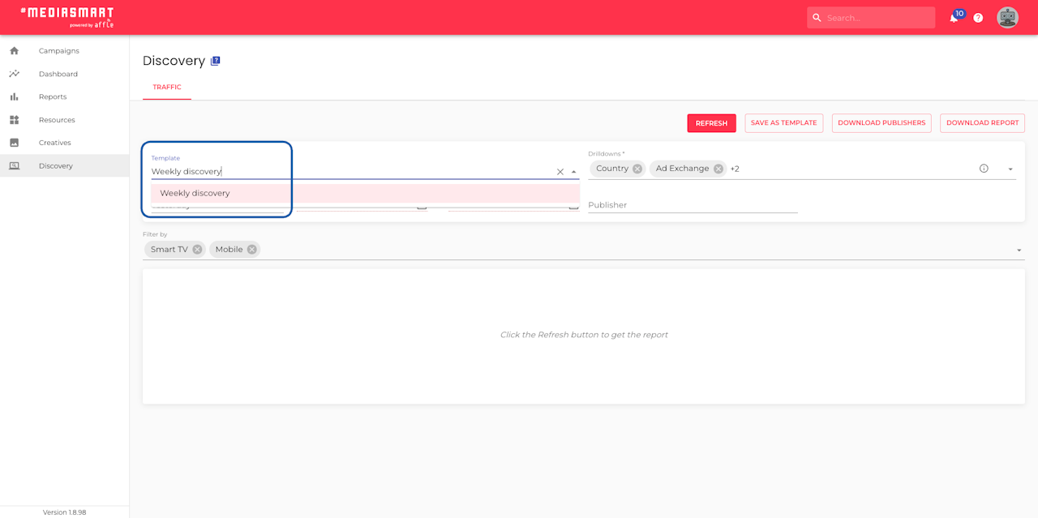
Task: Click the Discovery help book icon
Action: [x=216, y=61]
